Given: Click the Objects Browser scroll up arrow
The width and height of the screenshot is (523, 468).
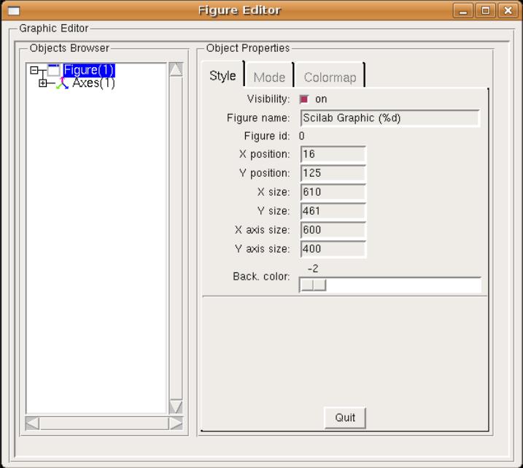Looking at the screenshot, I should (176, 69).
